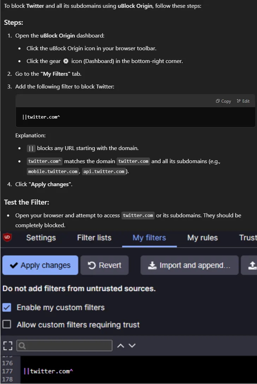257x384 pixels.
Task: Click the Apply changes button
Action: click(x=40, y=265)
